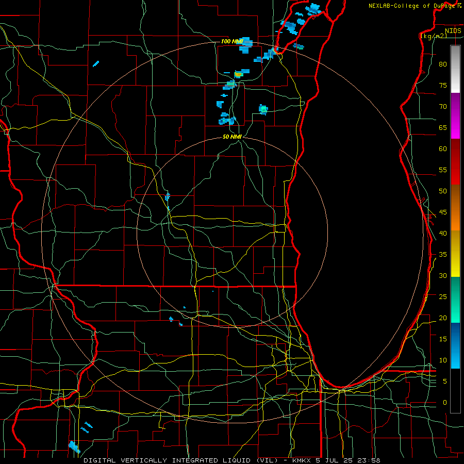Screen dimensions: 464x464
Task: Click the 70 value on the scale
Action: point(443,107)
